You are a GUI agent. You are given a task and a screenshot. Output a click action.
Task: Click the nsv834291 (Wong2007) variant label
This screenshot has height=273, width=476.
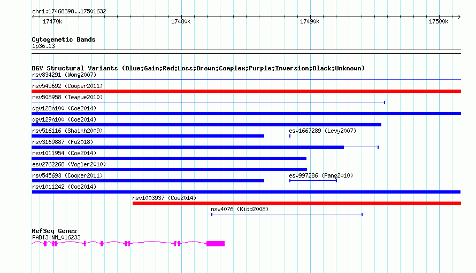click(64, 75)
